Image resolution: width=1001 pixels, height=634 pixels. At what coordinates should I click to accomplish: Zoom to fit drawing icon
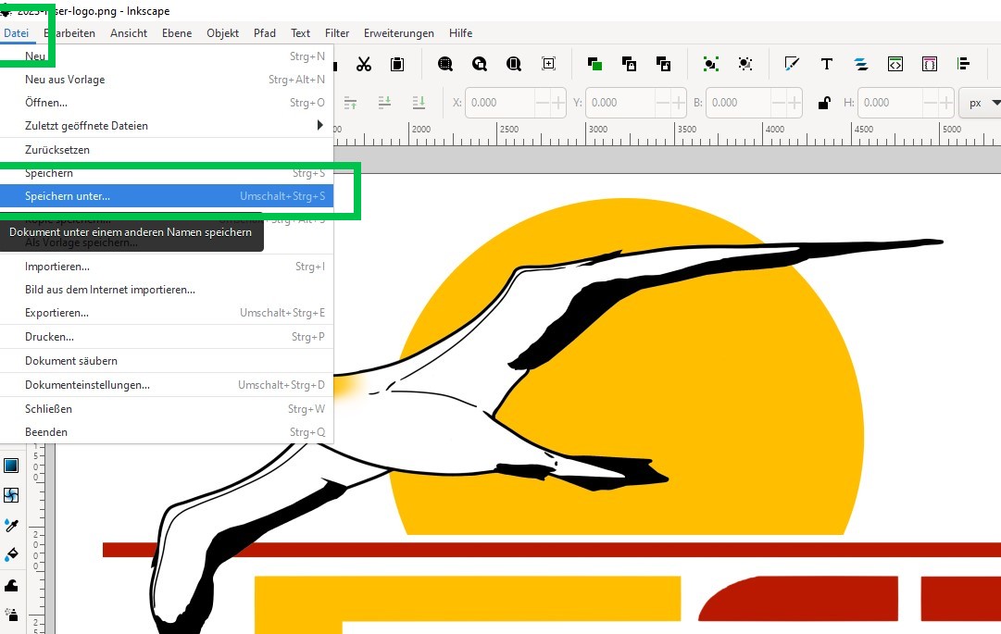[x=480, y=64]
